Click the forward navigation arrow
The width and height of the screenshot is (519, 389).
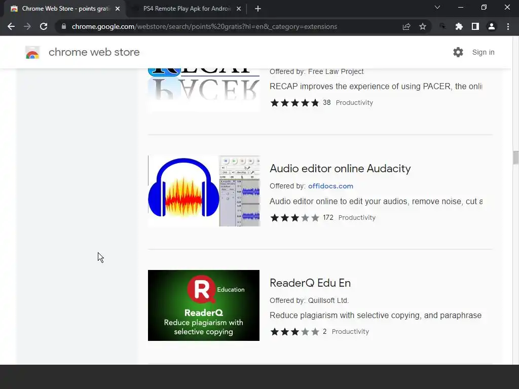[27, 26]
